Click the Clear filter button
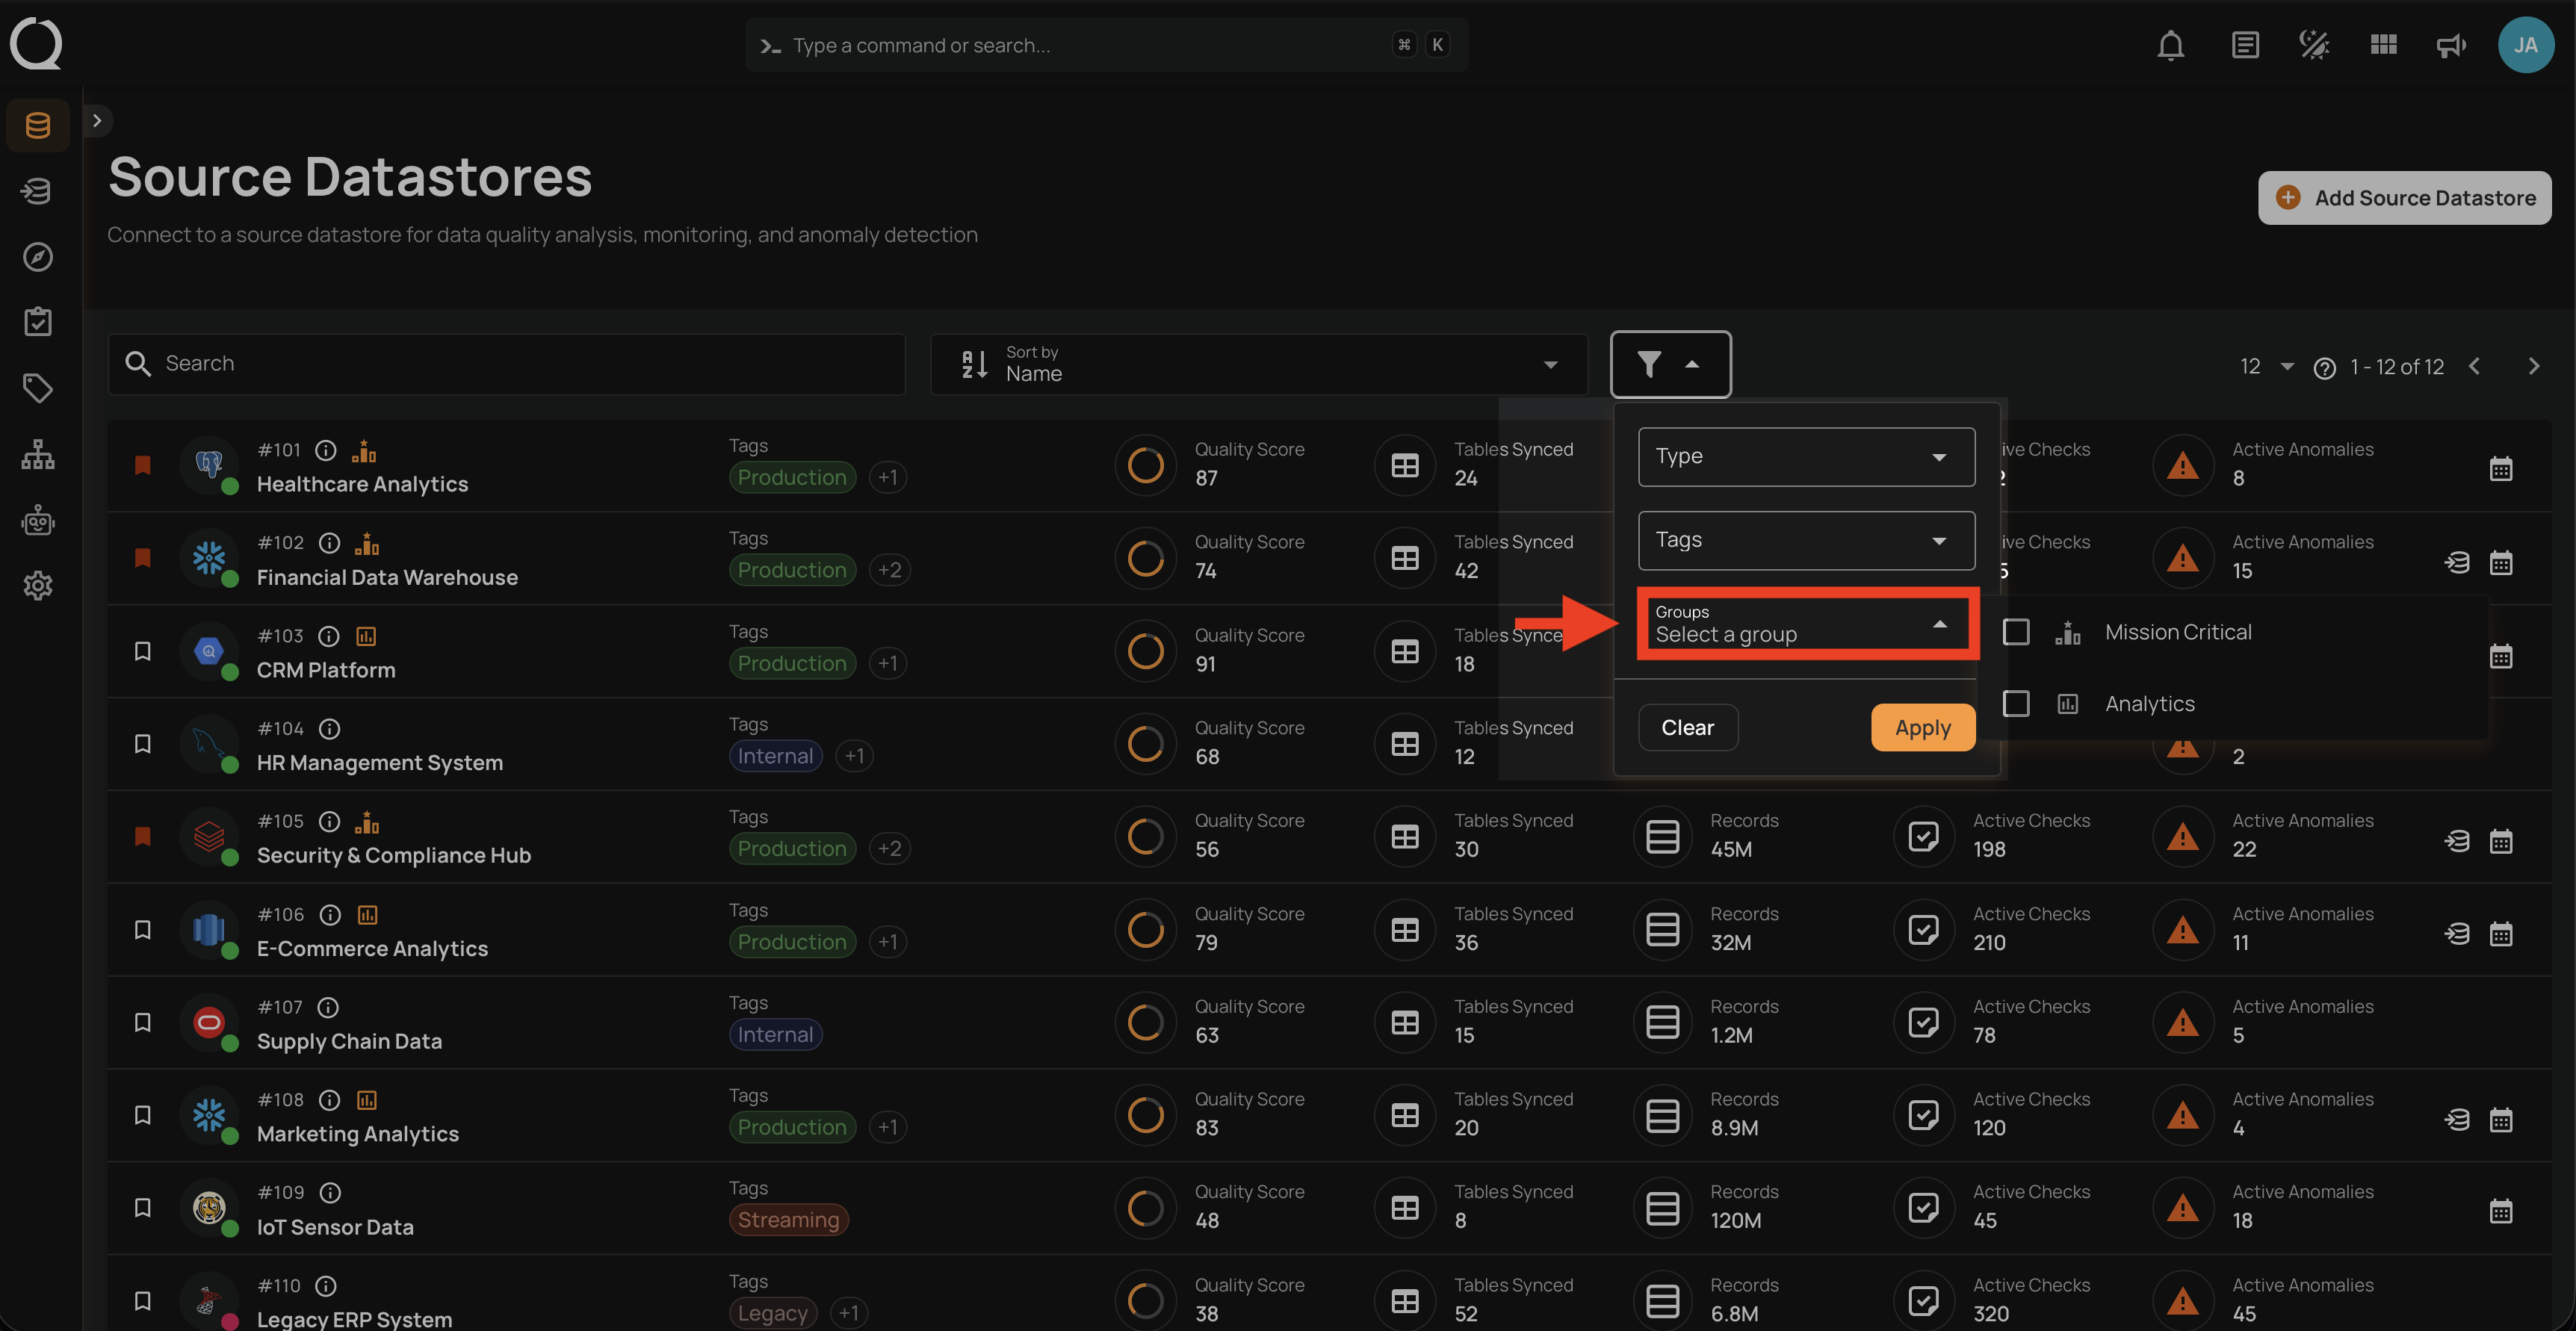The height and width of the screenshot is (1331, 2576). point(1687,728)
